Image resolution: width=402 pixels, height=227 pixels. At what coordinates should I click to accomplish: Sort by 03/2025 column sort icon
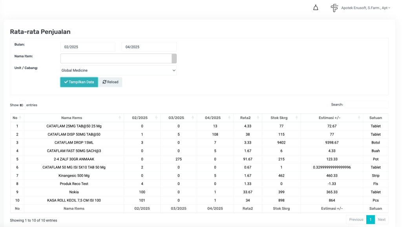[x=193, y=118]
